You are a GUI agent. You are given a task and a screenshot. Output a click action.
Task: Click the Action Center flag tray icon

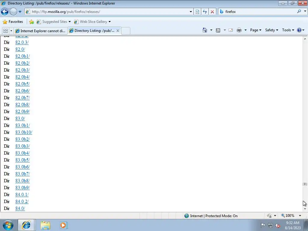point(263,225)
